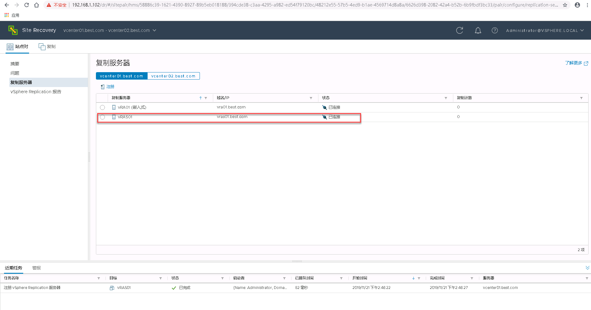Select the vcenter02.best.com site tab
The height and width of the screenshot is (310, 591).
[173, 76]
